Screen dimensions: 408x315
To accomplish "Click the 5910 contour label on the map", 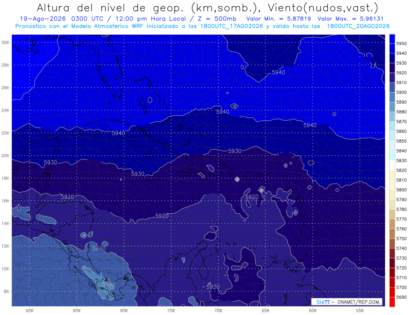I will pos(99,248).
